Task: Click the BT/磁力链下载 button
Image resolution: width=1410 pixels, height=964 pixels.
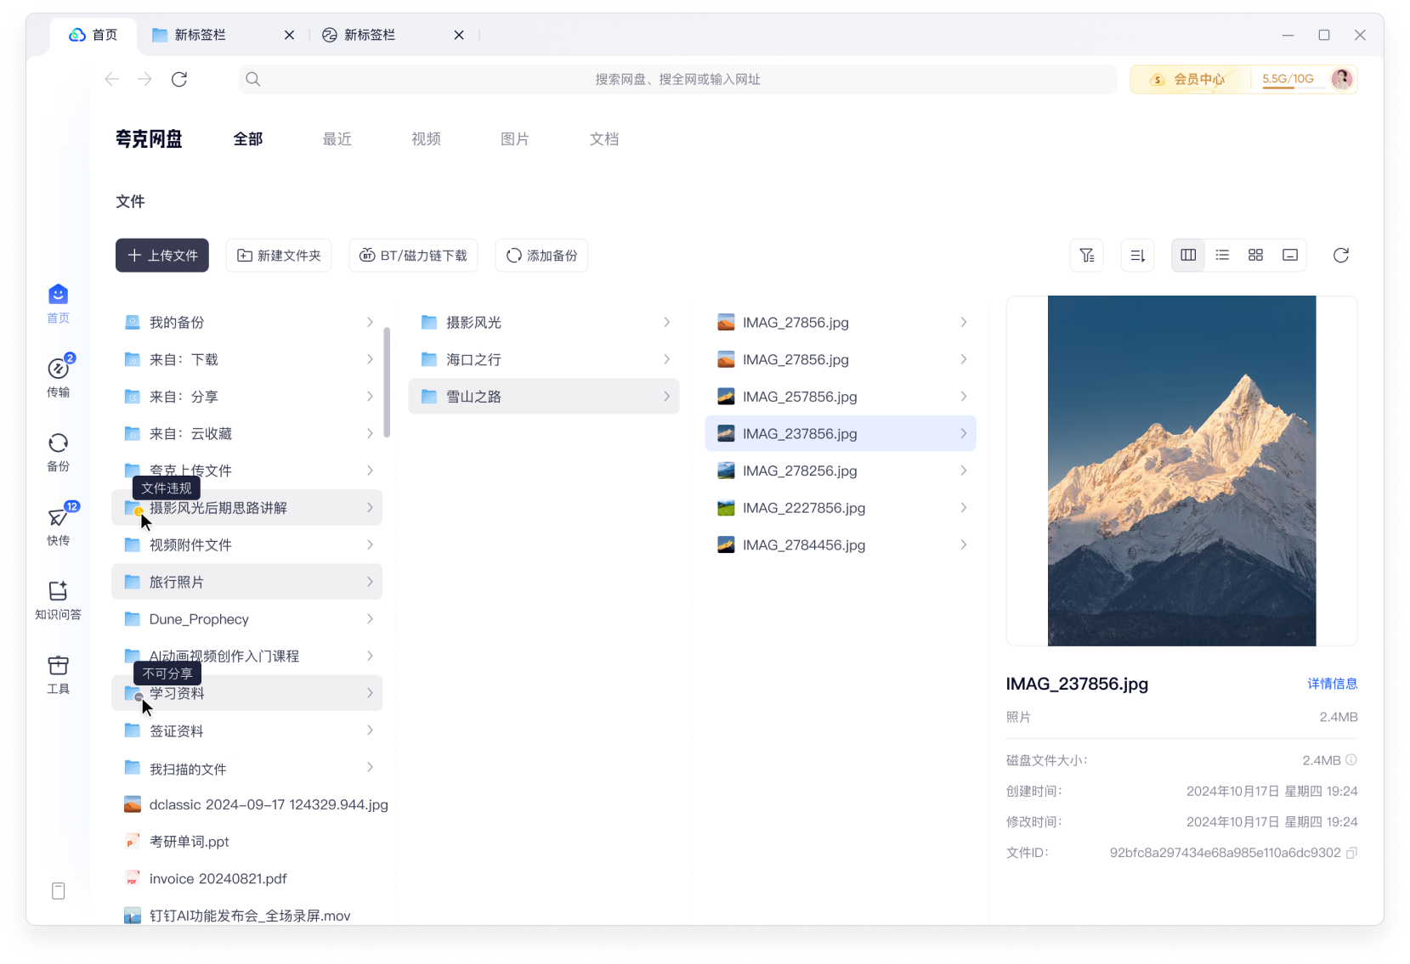Action: pos(414,256)
